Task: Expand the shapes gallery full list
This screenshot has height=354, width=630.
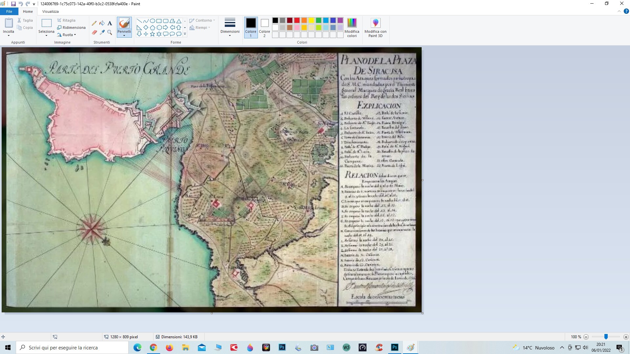Action: [x=185, y=34]
